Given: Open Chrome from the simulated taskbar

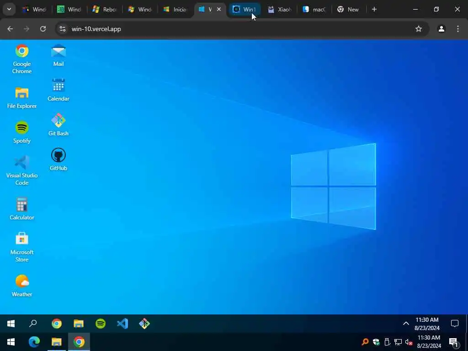Looking at the screenshot, I should coord(57,324).
